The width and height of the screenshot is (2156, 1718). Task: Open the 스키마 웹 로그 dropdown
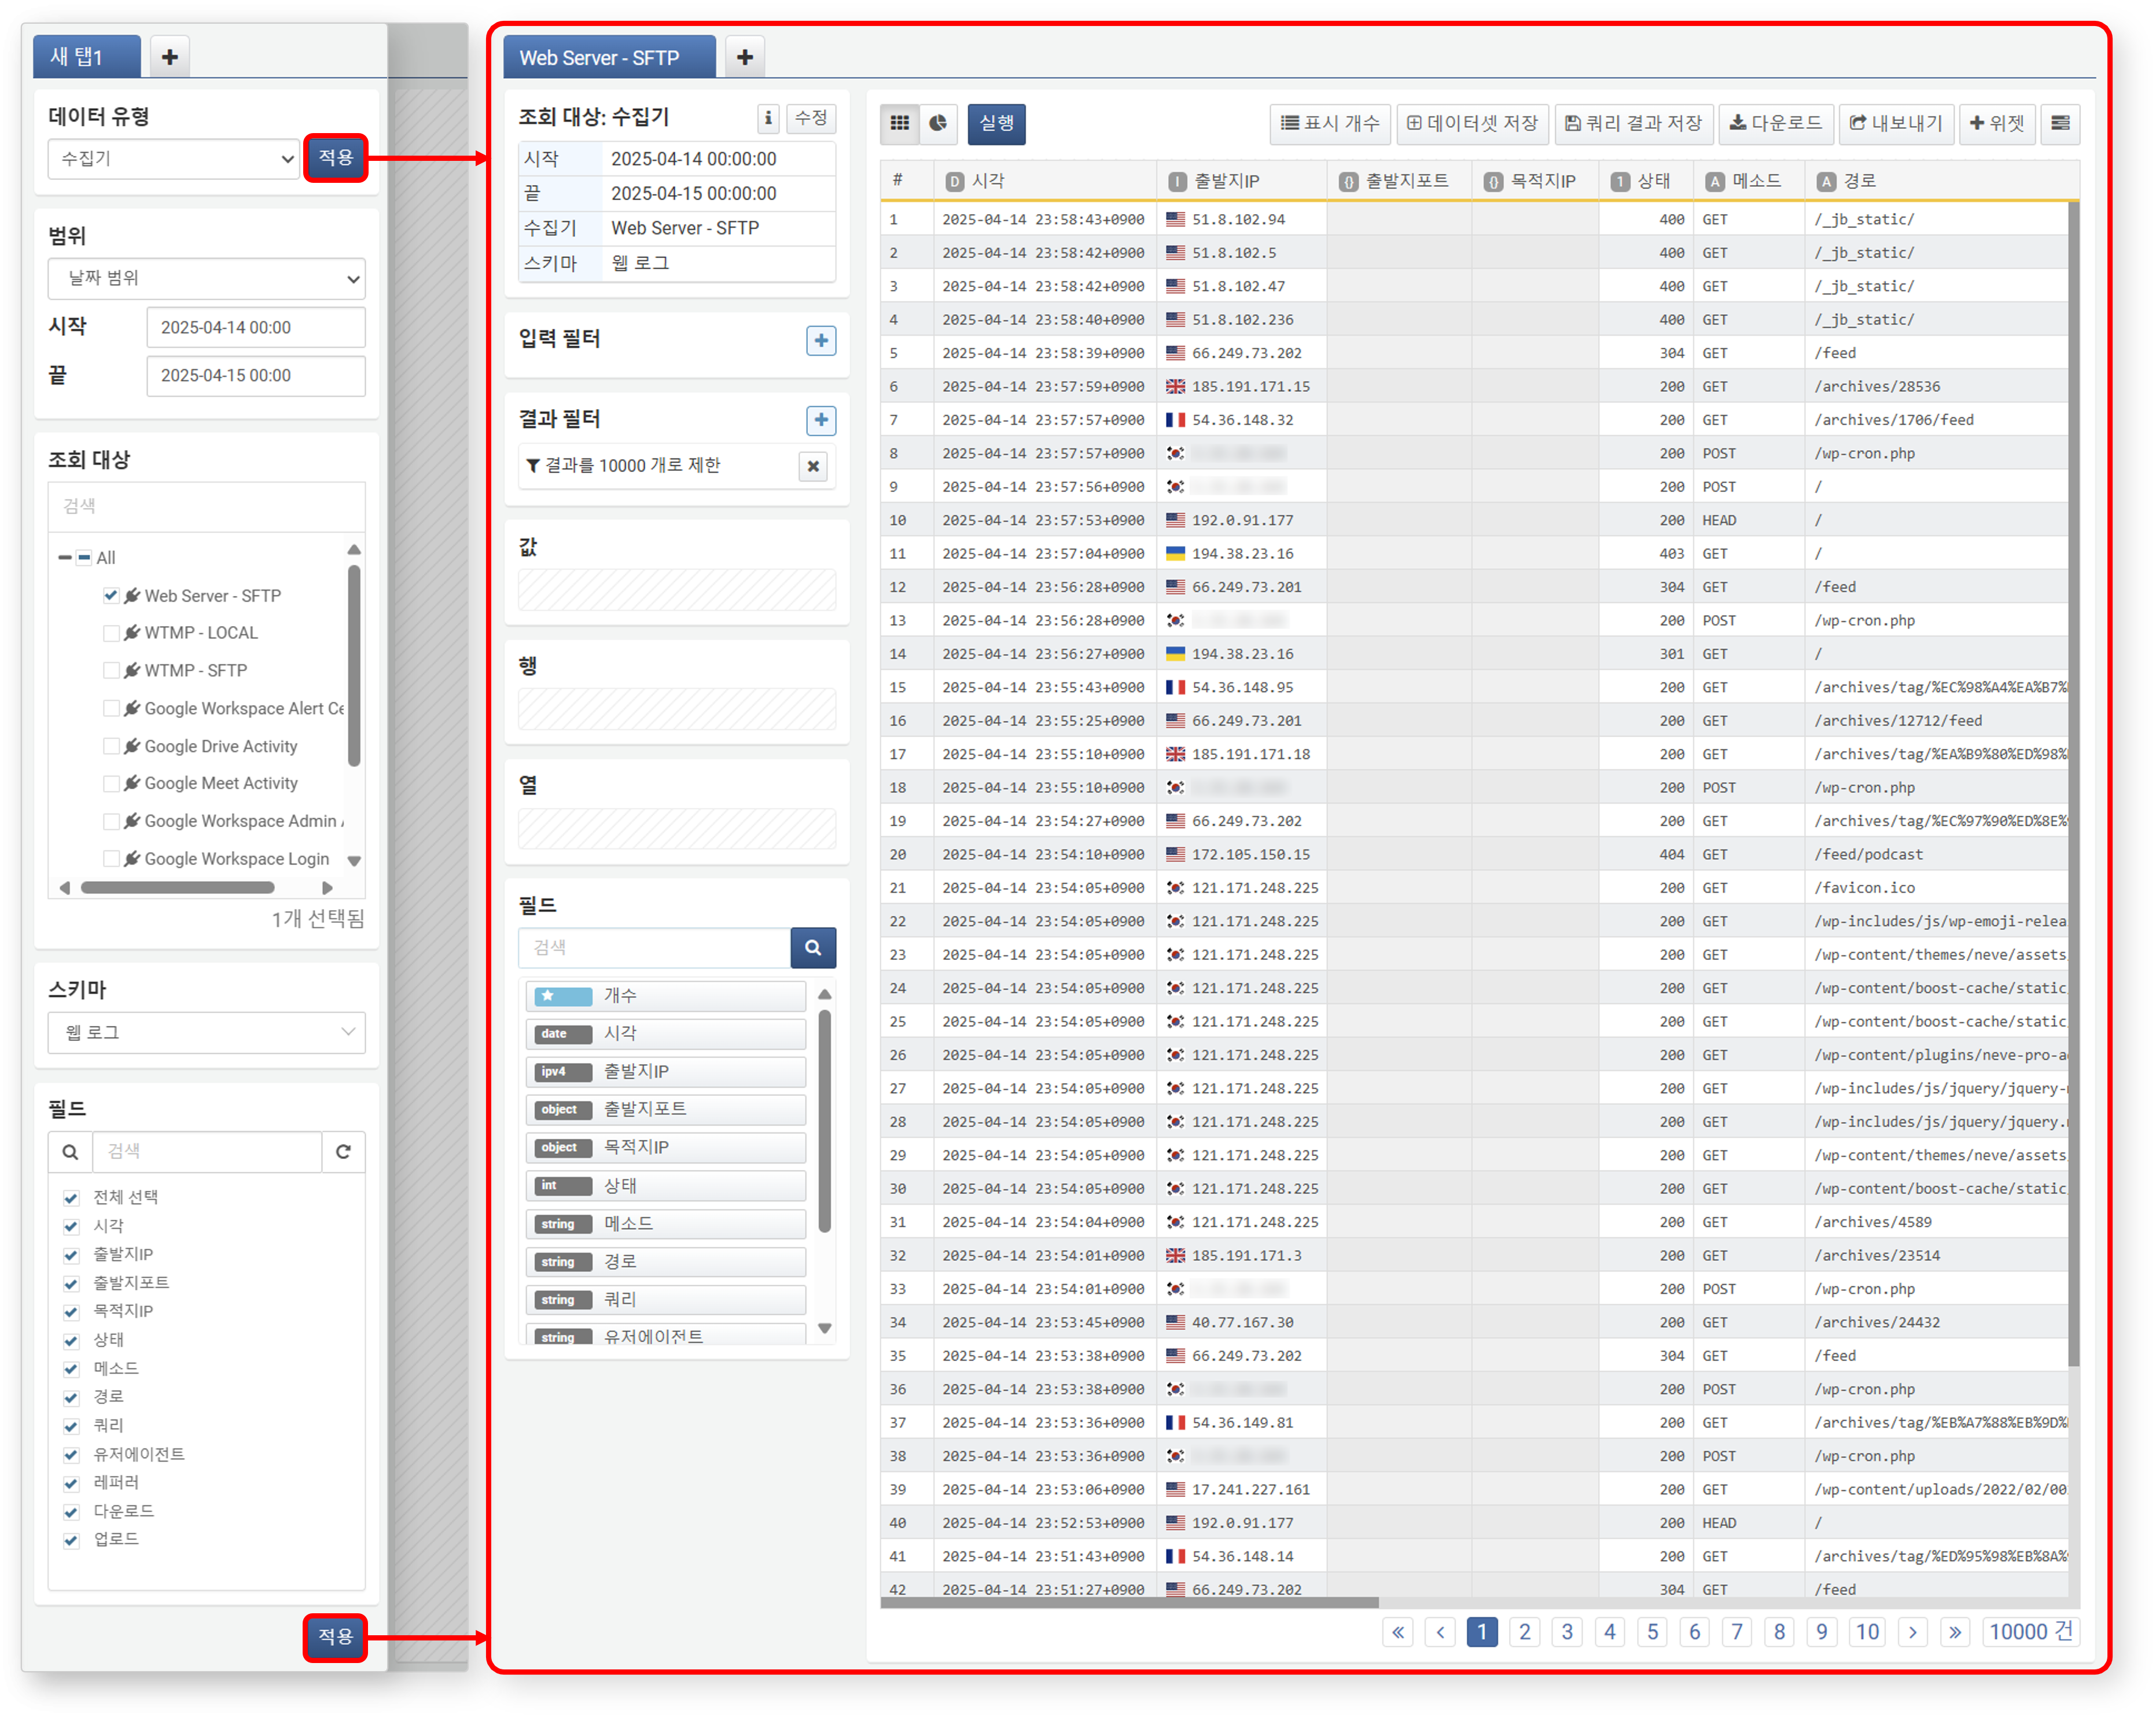206,1032
